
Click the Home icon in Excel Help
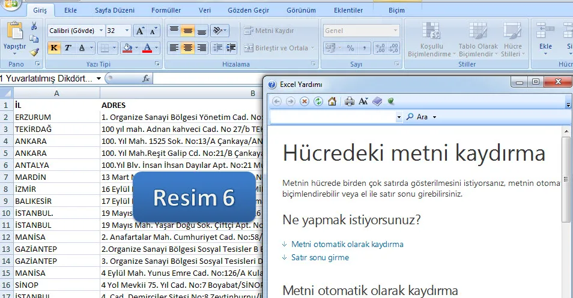pyautogui.click(x=332, y=101)
